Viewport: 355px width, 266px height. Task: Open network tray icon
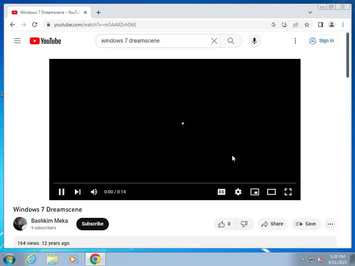pos(312,259)
